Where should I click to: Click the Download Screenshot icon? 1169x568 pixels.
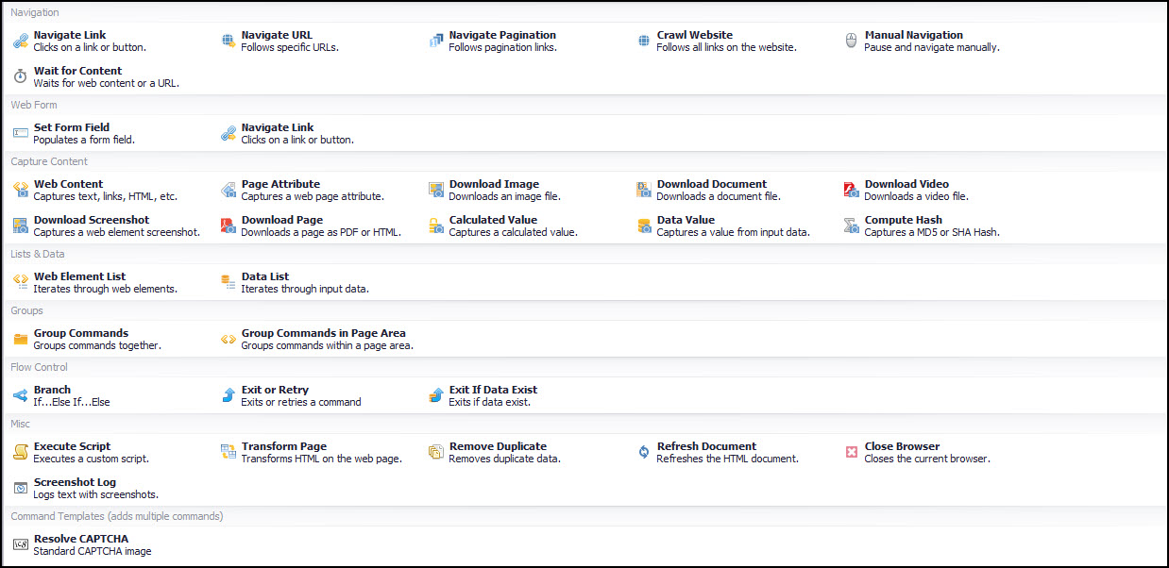(x=20, y=226)
